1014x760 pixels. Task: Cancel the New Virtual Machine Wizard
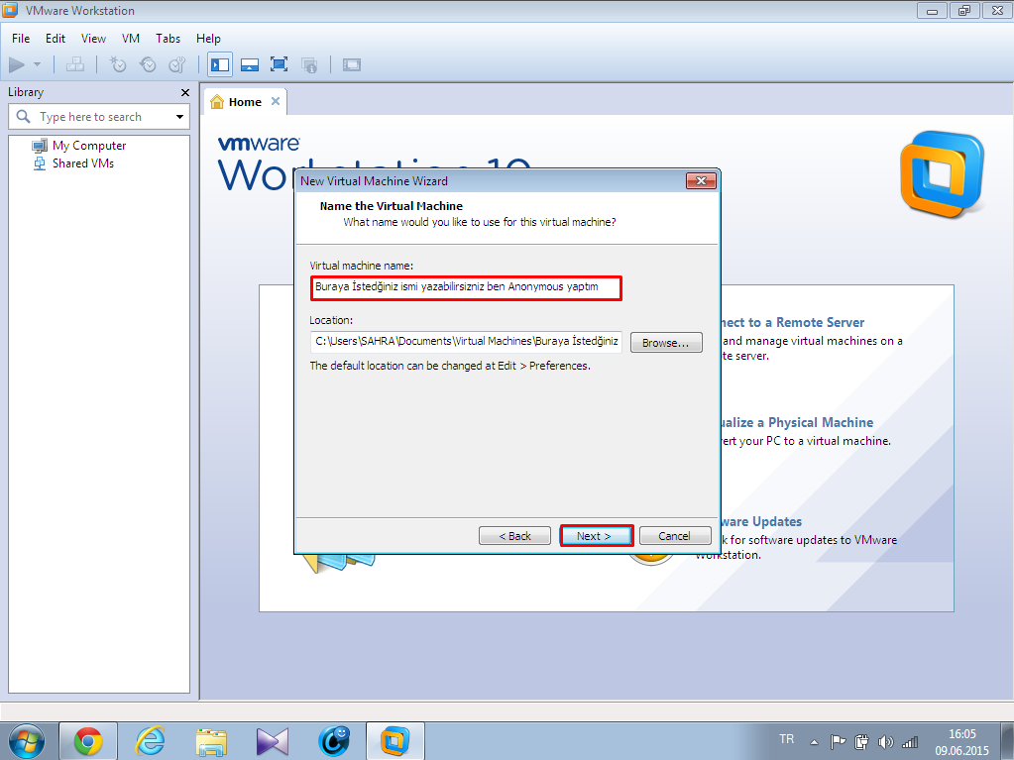pos(675,536)
